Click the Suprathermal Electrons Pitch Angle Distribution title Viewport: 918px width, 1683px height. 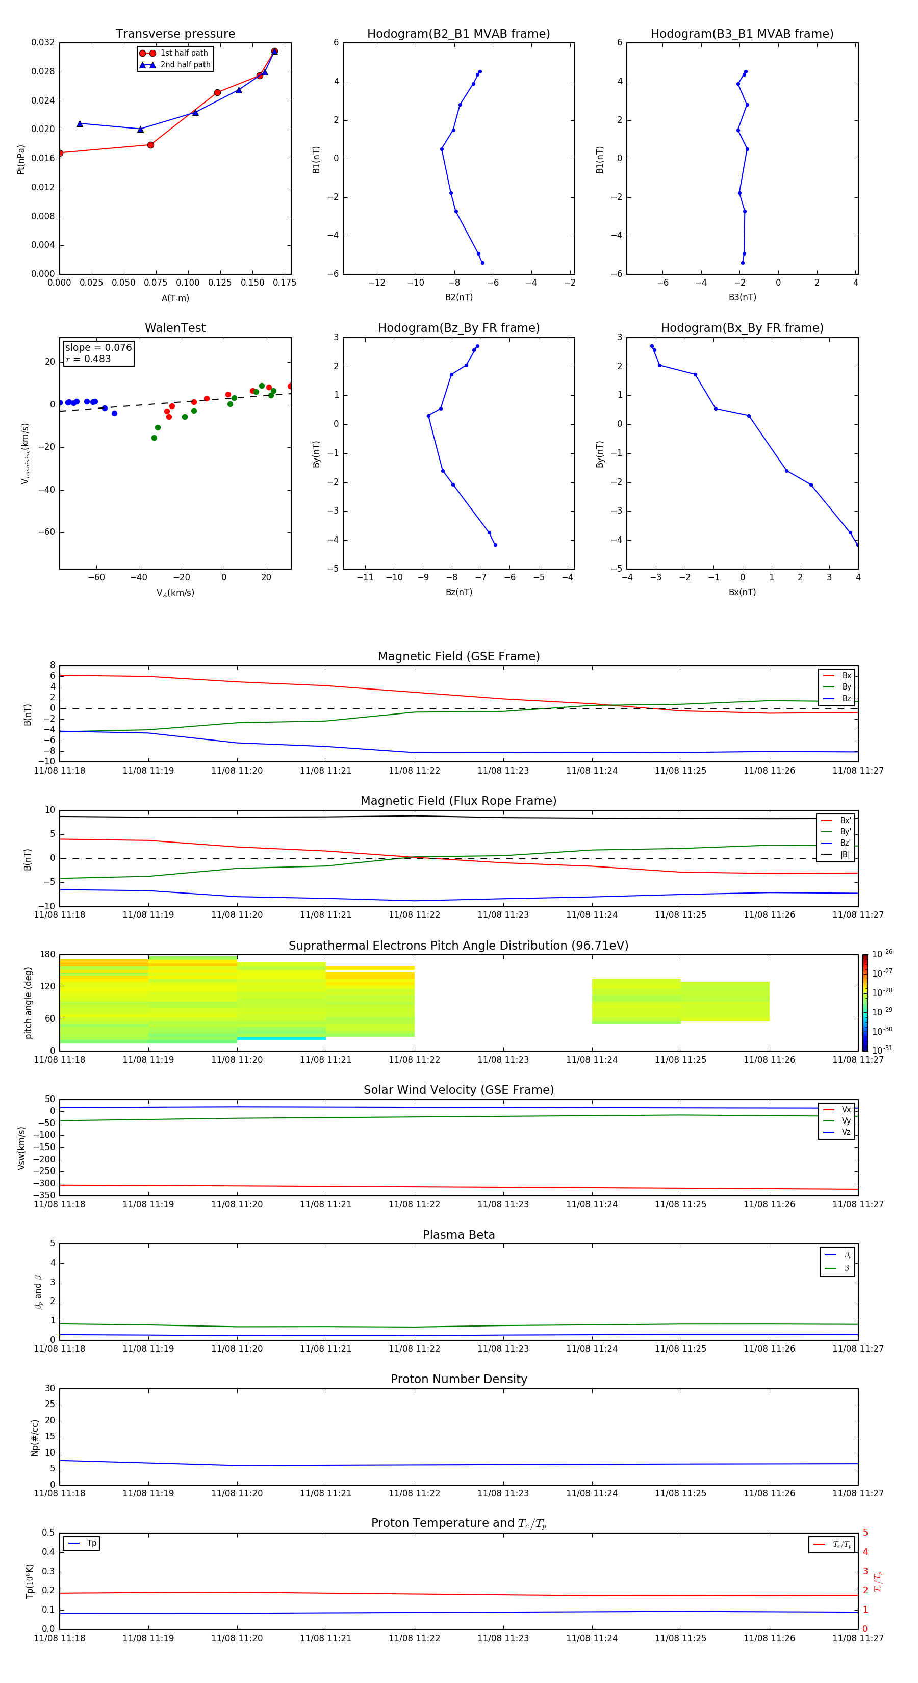pyautogui.click(x=458, y=946)
